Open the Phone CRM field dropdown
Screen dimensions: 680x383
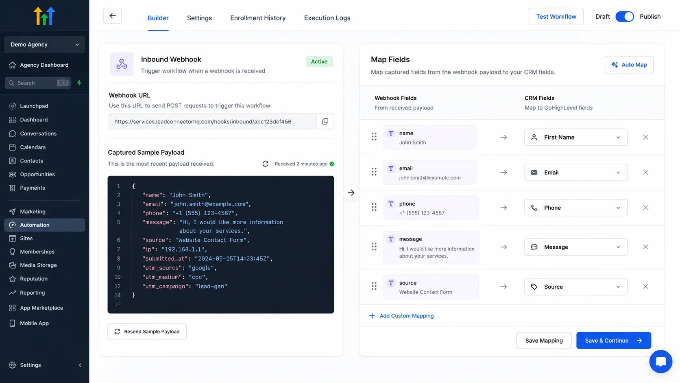pyautogui.click(x=575, y=208)
